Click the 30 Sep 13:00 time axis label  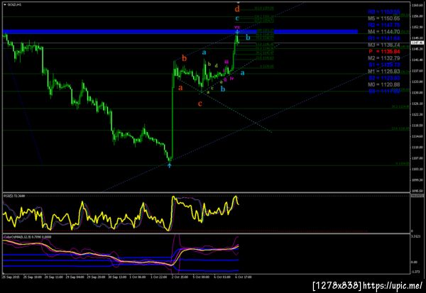click(x=117, y=277)
